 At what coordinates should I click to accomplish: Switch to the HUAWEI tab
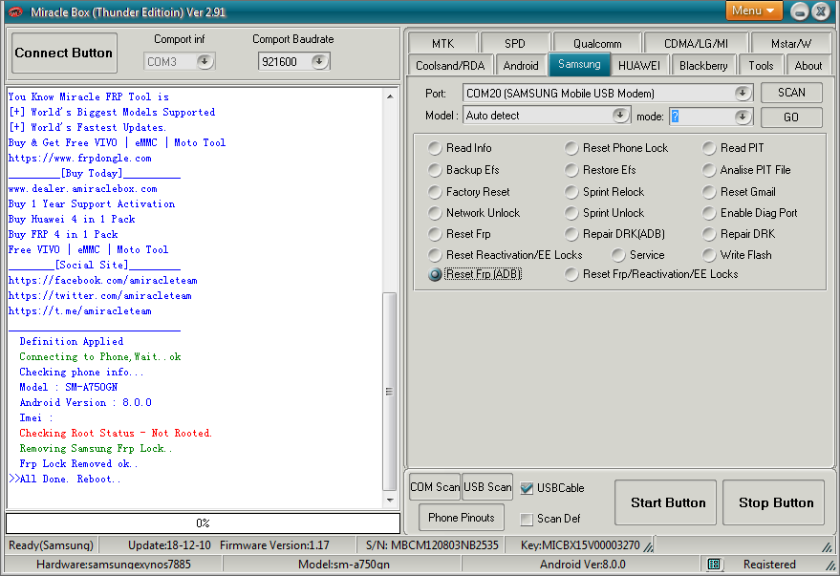(x=639, y=65)
